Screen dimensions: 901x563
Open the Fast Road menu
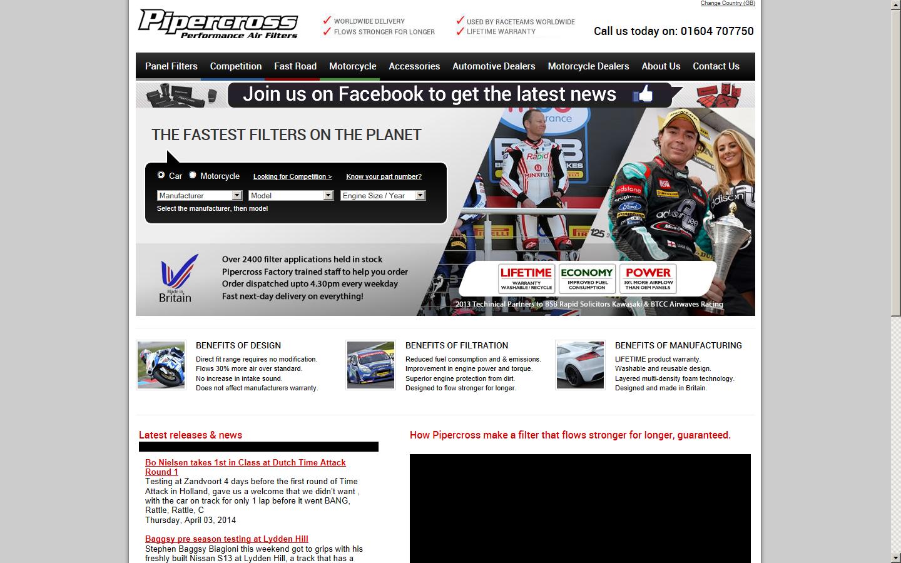pos(295,66)
